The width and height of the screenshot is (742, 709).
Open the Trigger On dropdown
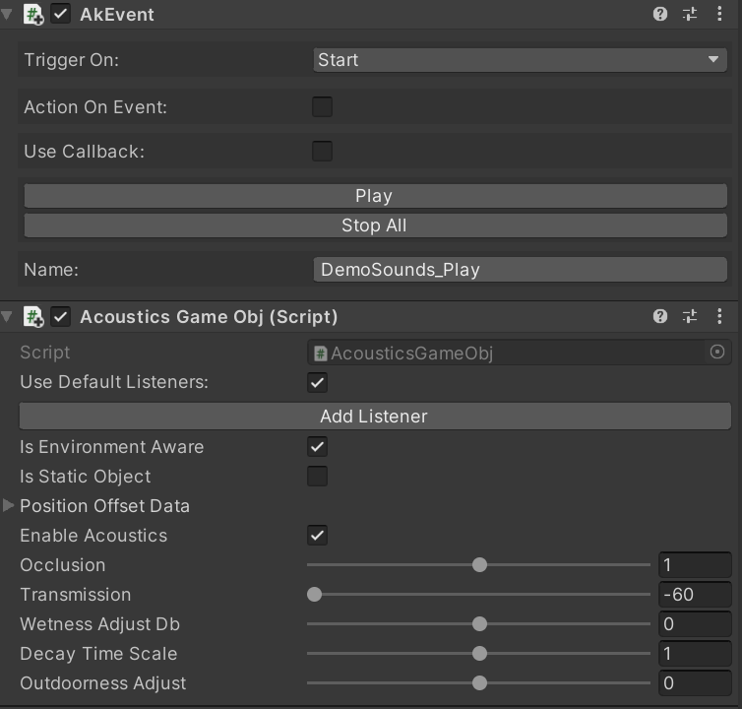(x=520, y=60)
